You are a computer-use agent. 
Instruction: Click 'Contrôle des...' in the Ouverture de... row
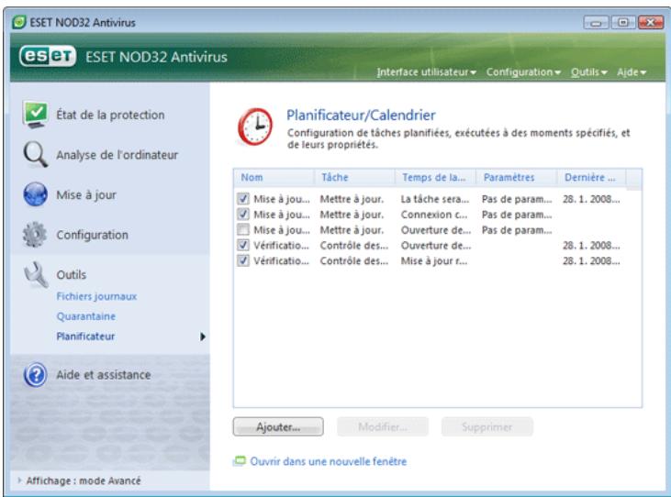click(x=354, y=246)
